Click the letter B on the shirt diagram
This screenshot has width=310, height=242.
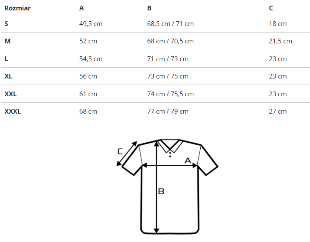pos(161,191)
